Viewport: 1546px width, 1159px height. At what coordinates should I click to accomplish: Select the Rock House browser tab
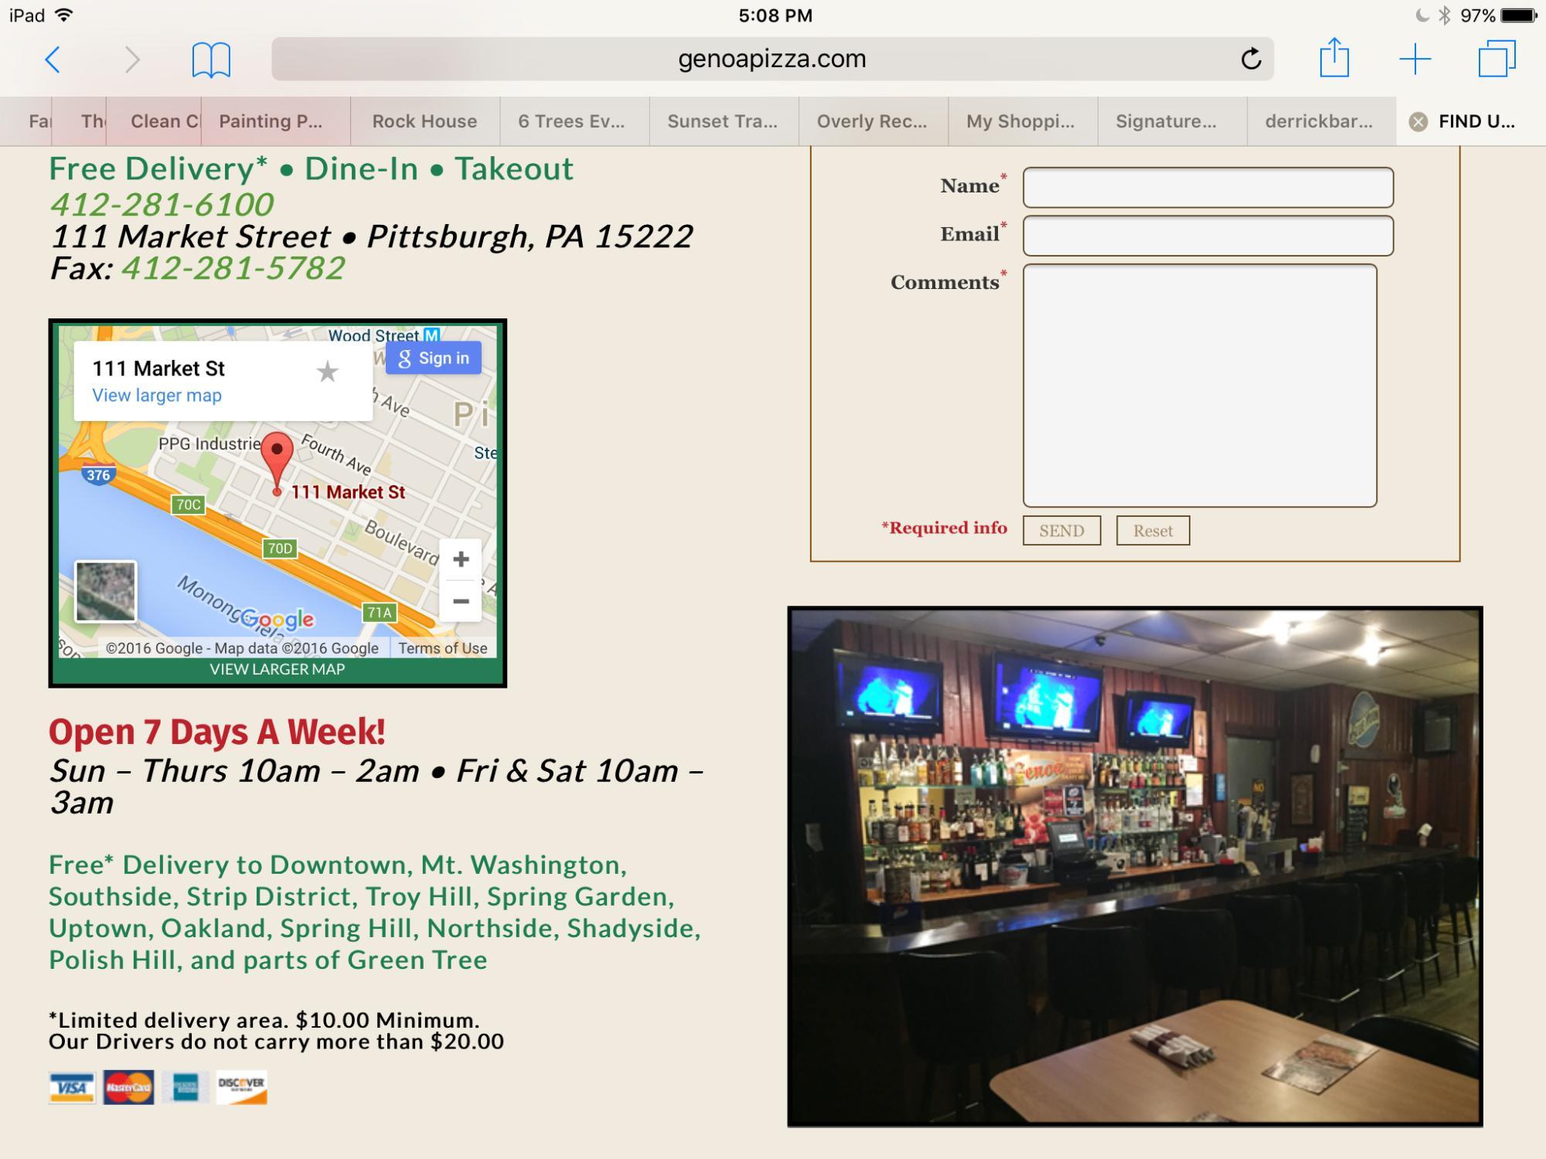[x=426, y=119]
